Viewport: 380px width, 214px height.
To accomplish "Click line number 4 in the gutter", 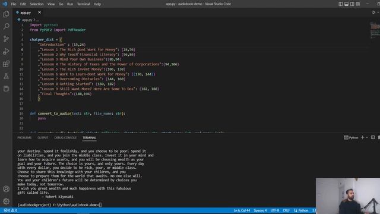I will 23,40.
